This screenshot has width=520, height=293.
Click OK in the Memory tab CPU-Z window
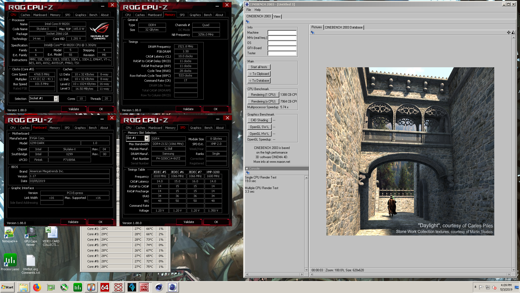pyautogui.click(x=216, y=109)
